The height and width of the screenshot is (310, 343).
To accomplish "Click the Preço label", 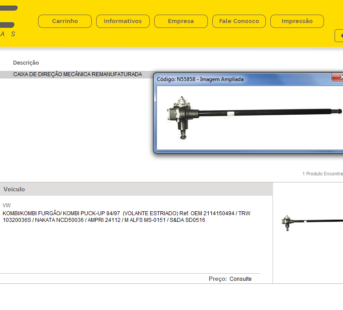I will pos(218,279).
